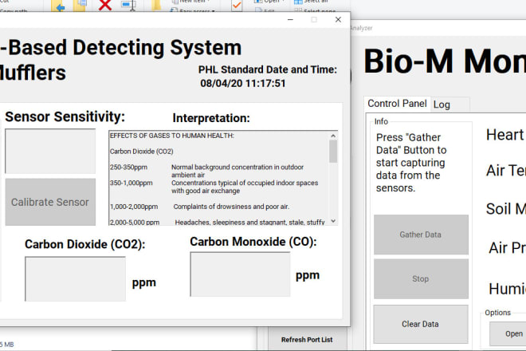This screenshot has height=351, width=526.
Task: Click the 'EFFECTS OF GASES TO HUMAN HEALTH:' line
Action: [172, 136]
